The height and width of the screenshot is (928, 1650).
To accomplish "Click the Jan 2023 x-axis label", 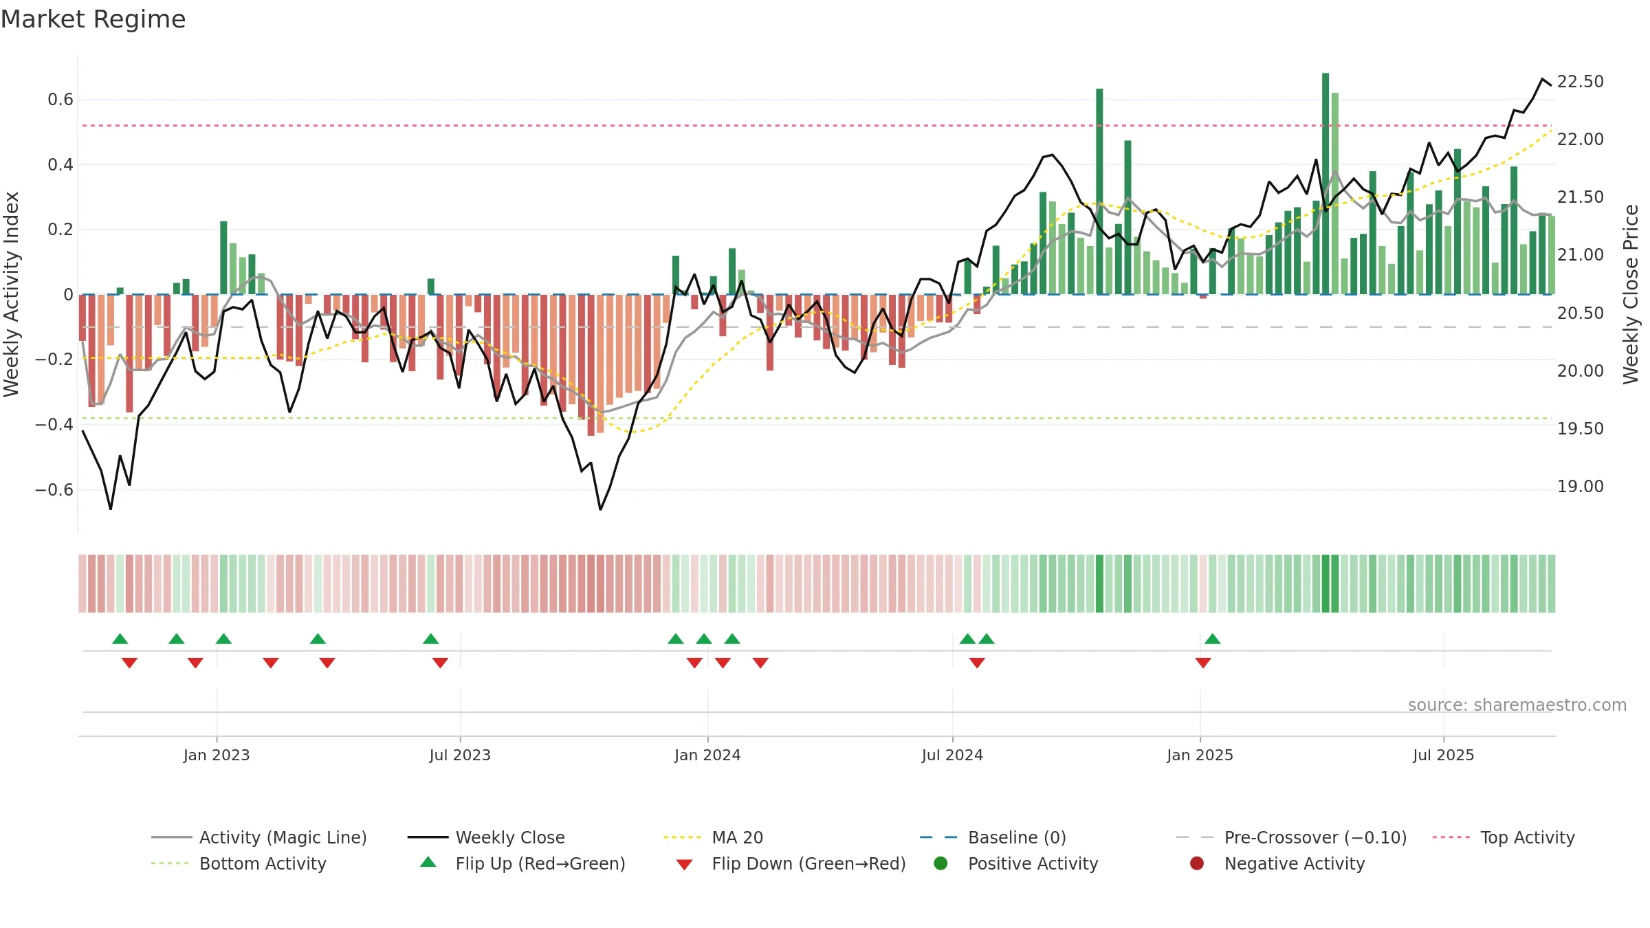I will point(217,755).
